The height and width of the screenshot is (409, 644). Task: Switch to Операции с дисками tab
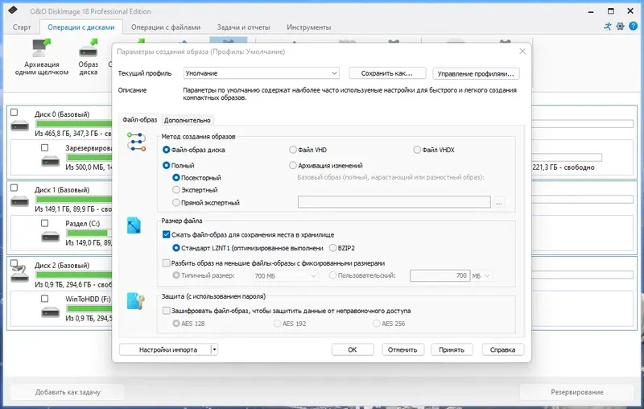point(81,27)
